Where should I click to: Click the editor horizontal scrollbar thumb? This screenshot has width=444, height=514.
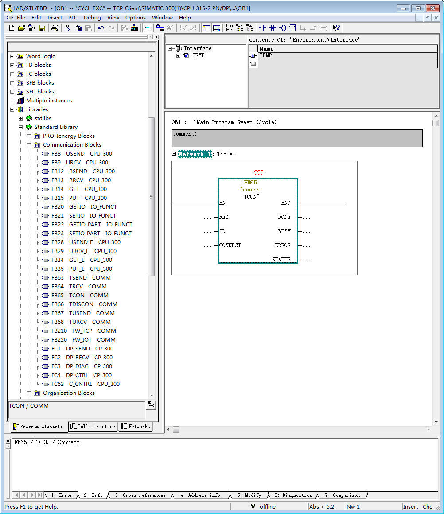176,429
